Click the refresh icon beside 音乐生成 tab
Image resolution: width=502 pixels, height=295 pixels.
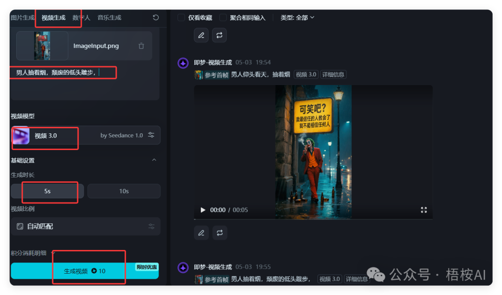[156, 18]
